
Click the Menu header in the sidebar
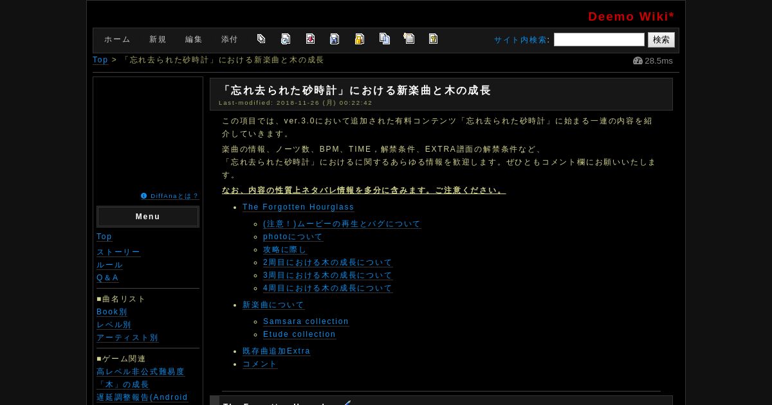coord(148,217)
